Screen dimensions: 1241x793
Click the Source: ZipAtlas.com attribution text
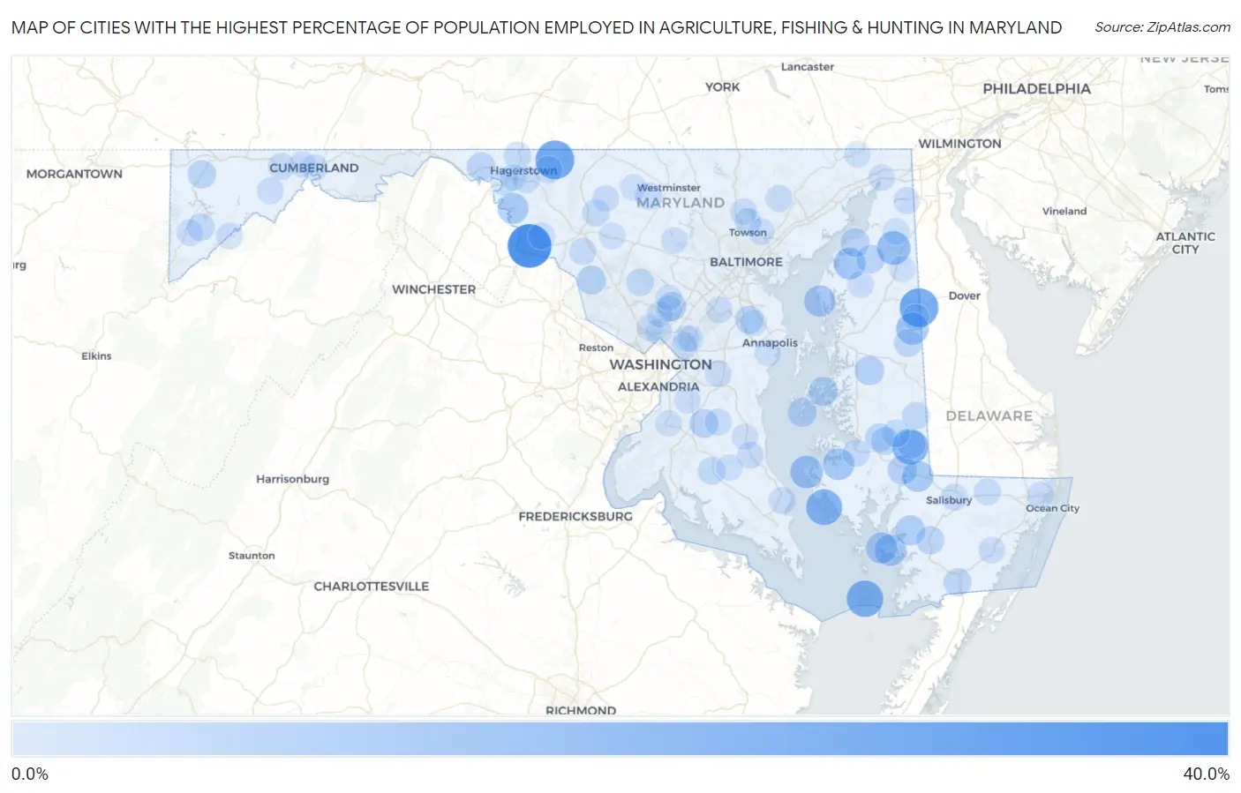pyautogui.click(x=1162, y=27)
